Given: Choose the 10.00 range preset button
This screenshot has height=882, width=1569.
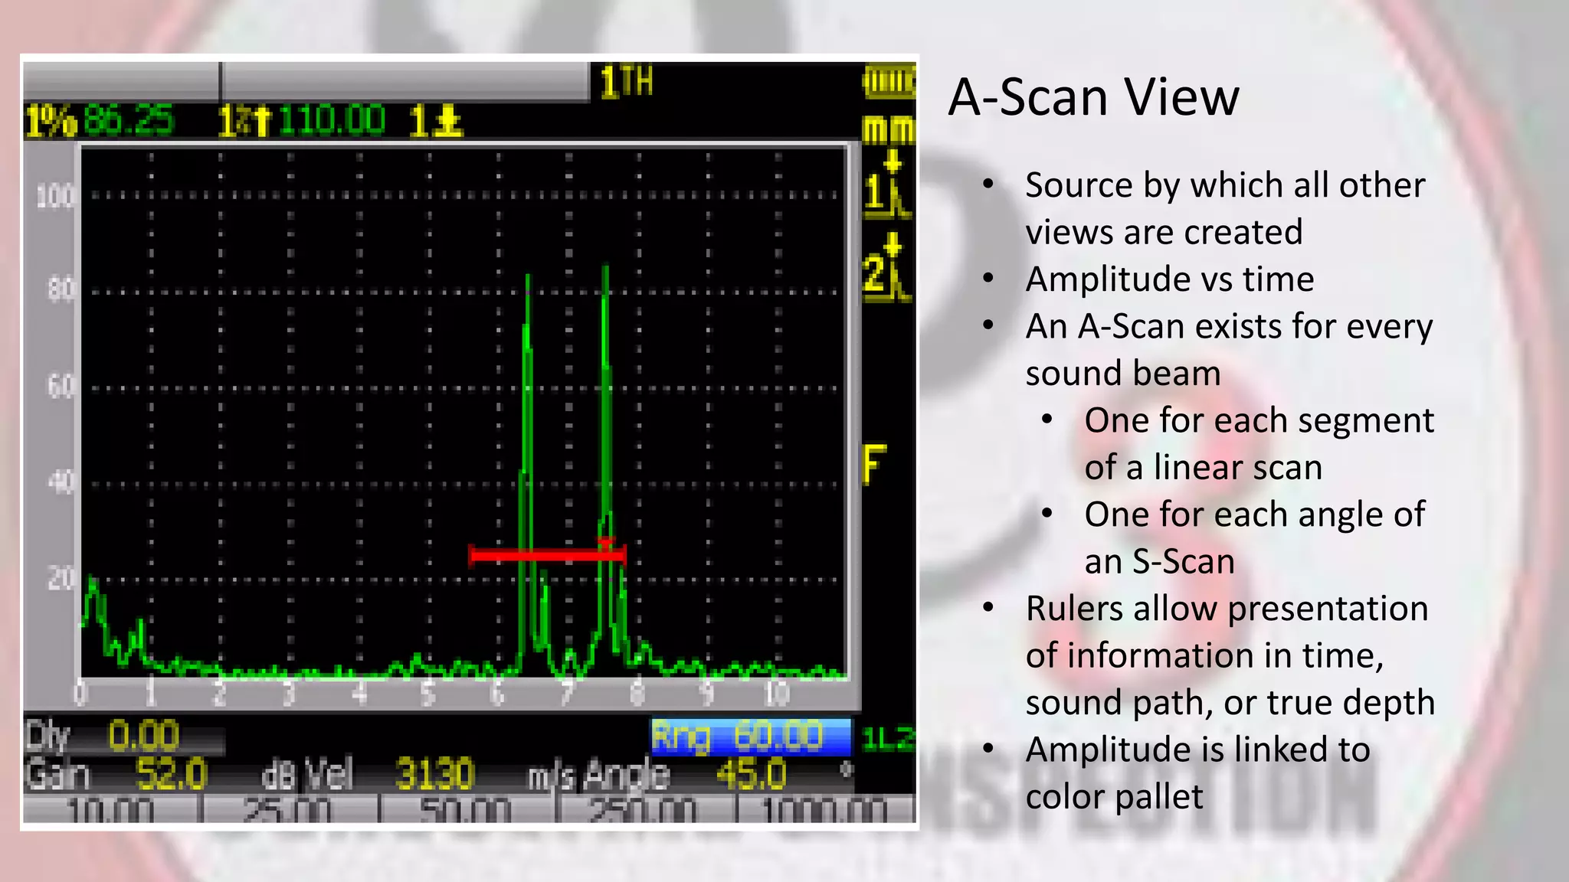Looking at the screenshot, I should click(112, 808).
